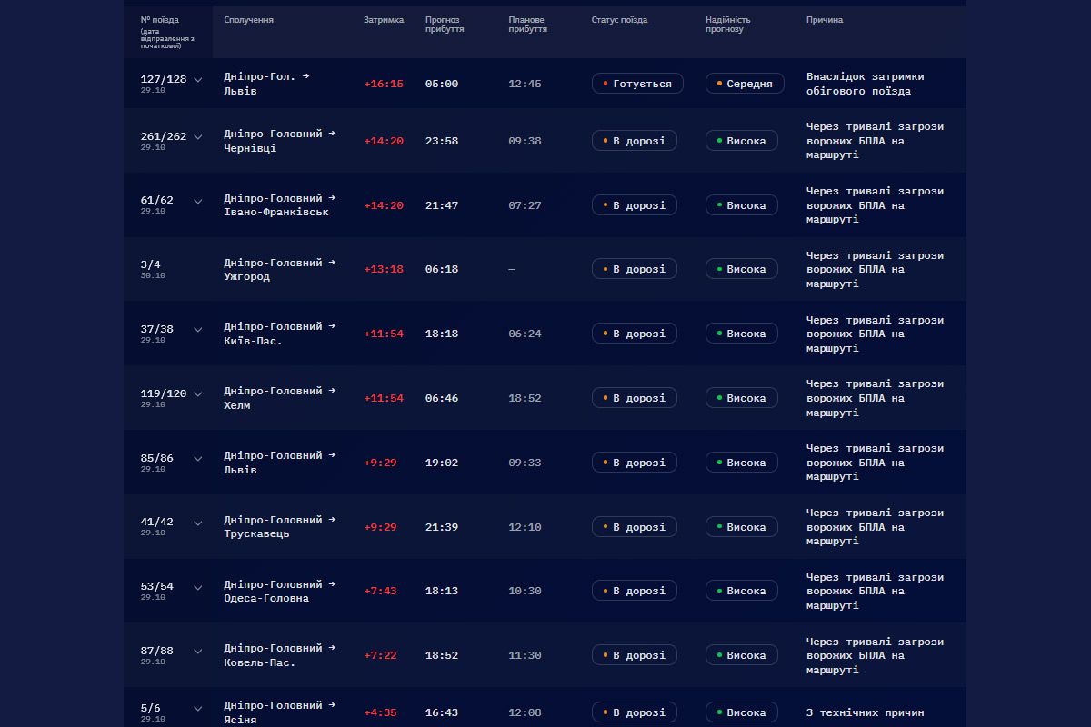The height and width of the screenshot is (727, 1091).
Task: Expand details for train 127/128
Action: click(x=198, y=80)
